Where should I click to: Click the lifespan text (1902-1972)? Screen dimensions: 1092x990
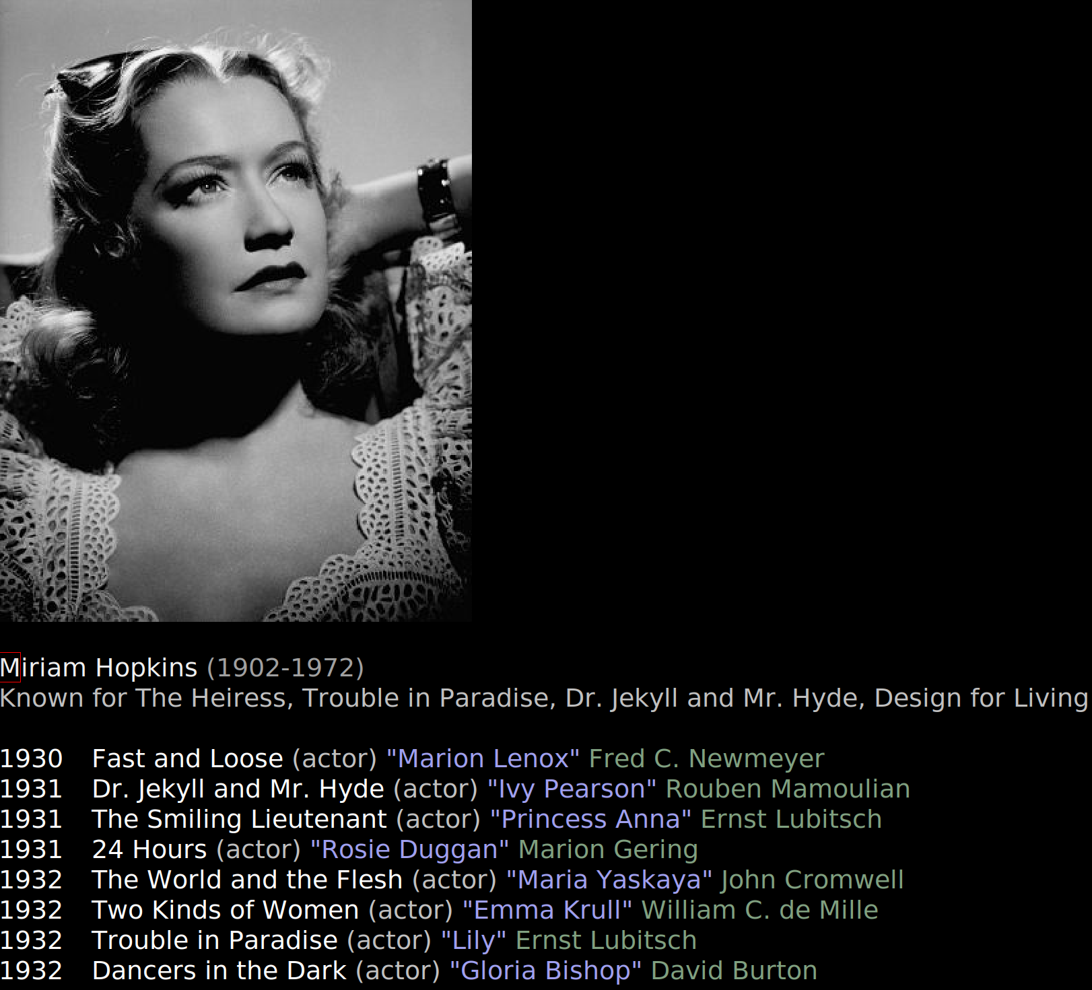pyautogui.click(x=285, y=668)
